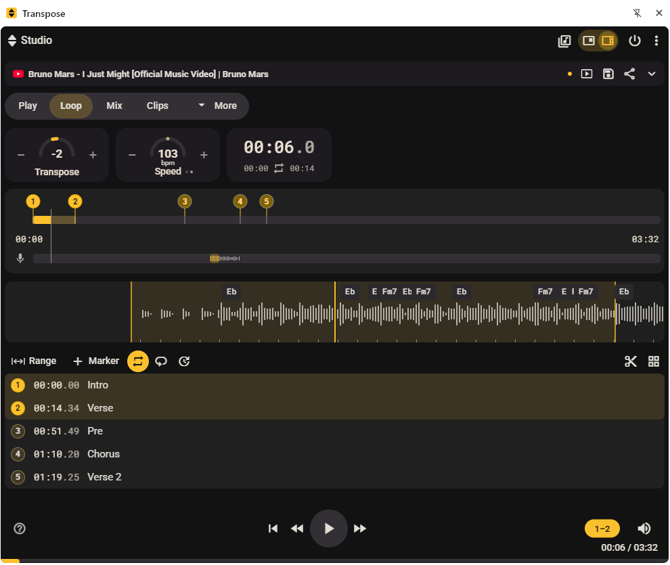Rewind playback
This screenshot has width=670, height=565.
point(297,528)
